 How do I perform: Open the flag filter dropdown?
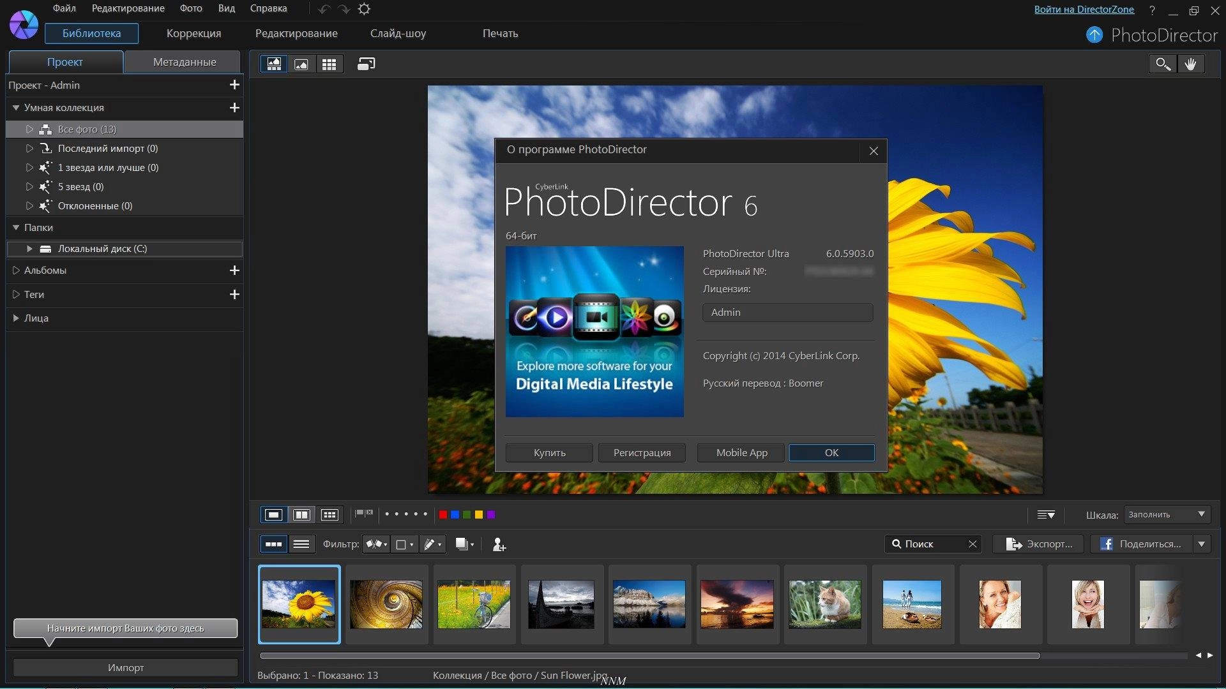coord(377,544)
